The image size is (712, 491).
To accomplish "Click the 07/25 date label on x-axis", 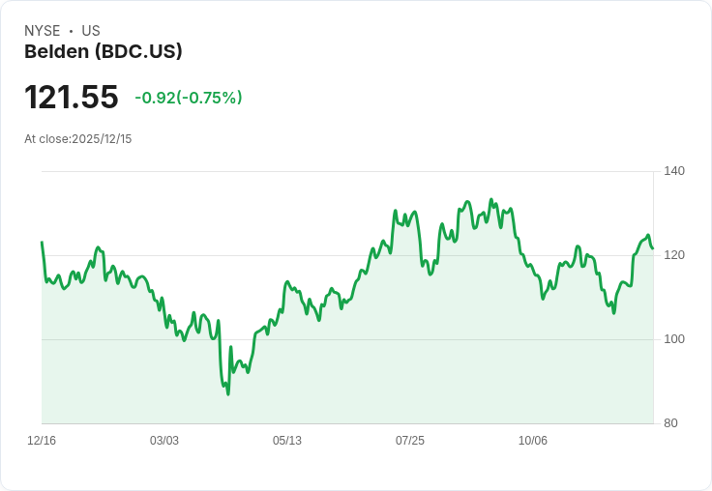I will (410, 440).
